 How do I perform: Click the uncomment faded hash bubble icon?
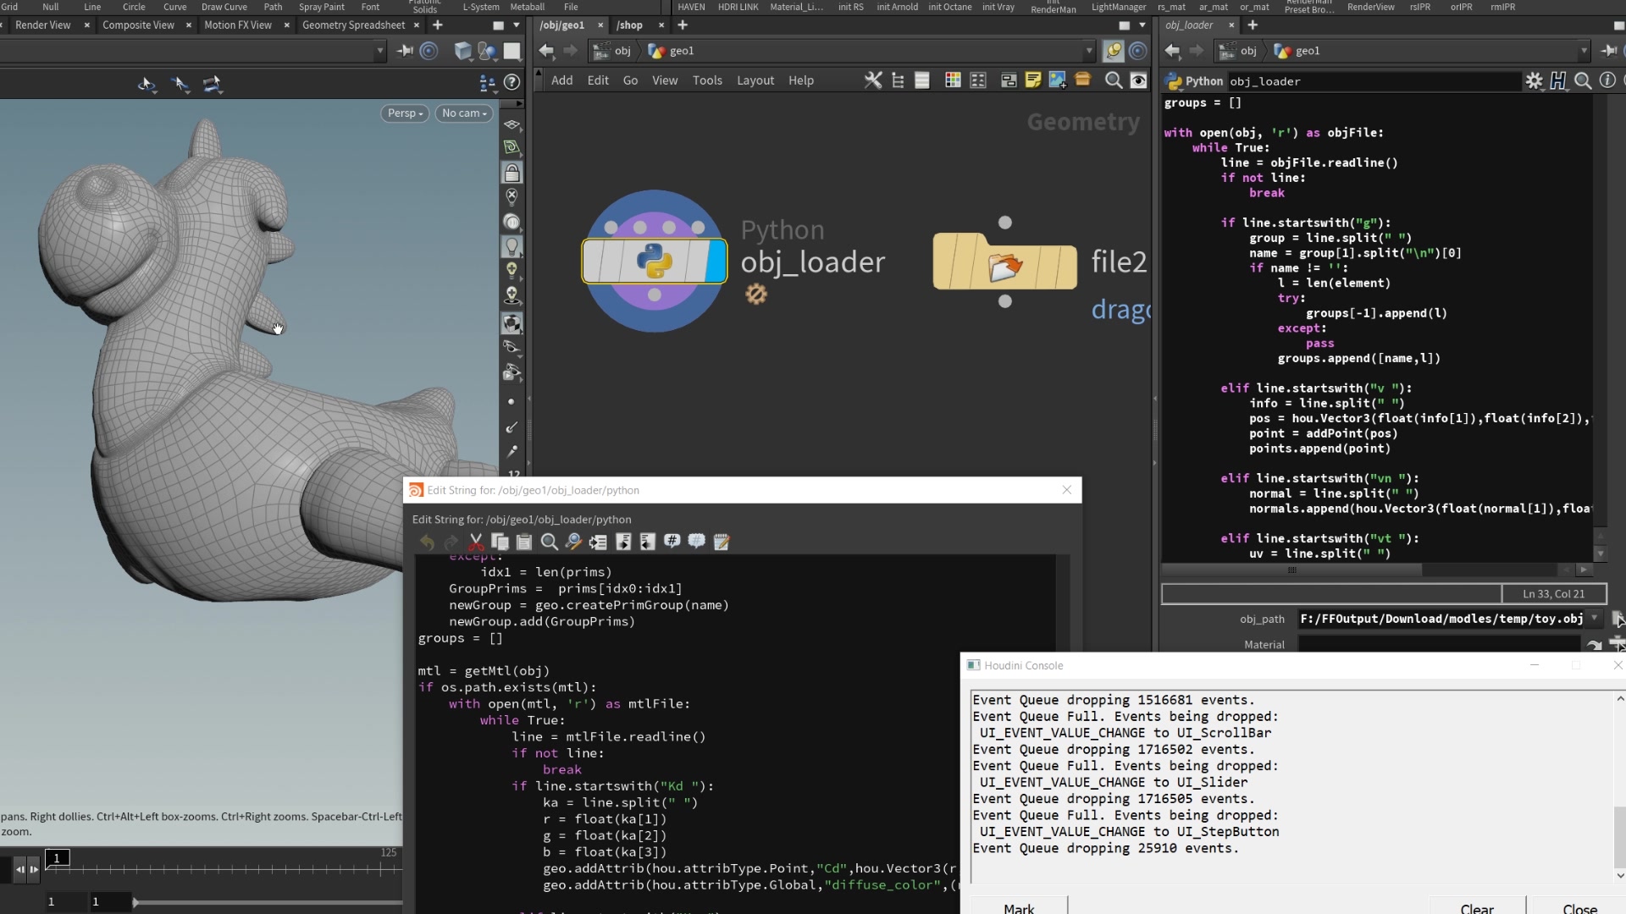(697, 542)
